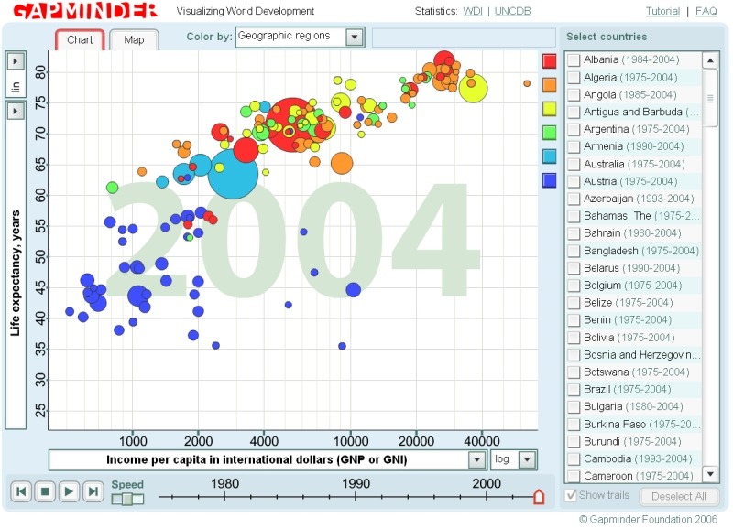The height and width of the screenshot is (528, 733).
Task: Click the orange region color square
Action: [549, 84]
